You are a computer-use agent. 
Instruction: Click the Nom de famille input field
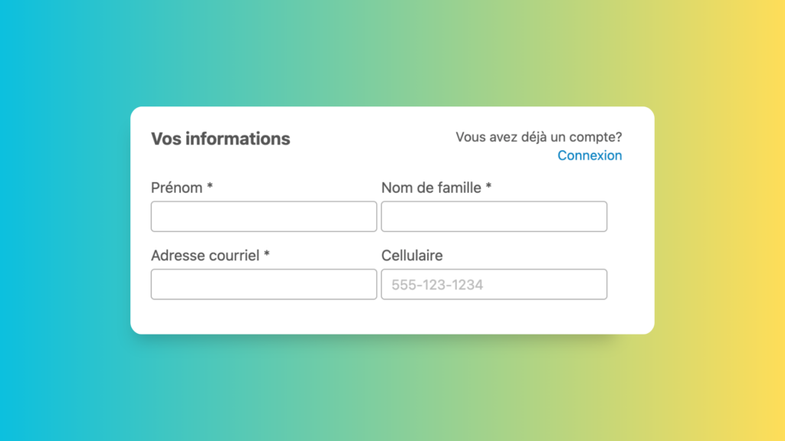coord(494,216)
